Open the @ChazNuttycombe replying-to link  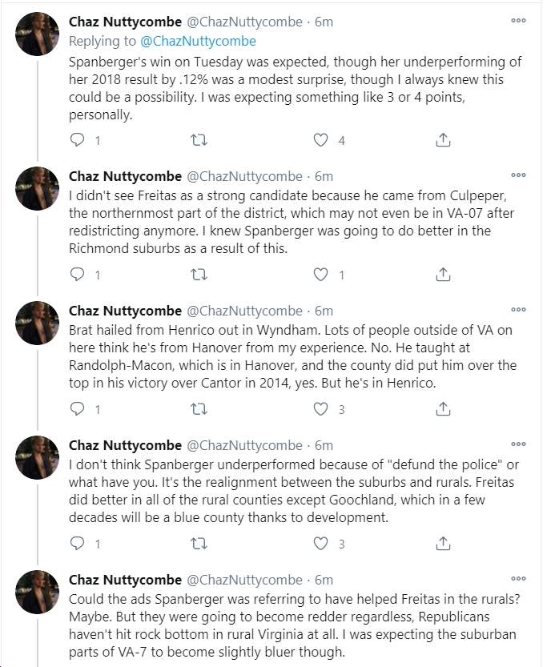click(198, 42)
